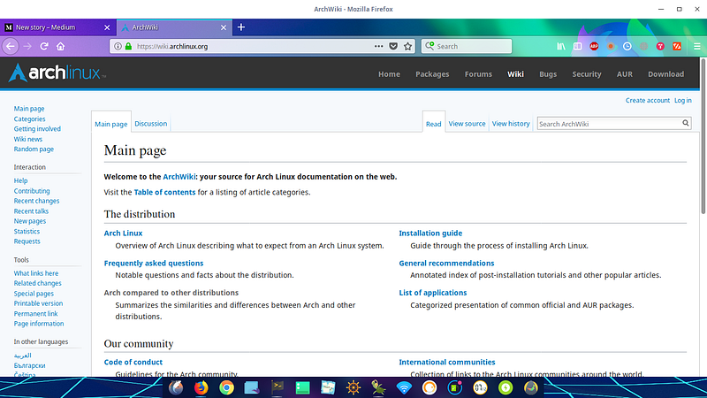Open the General recommendations link
Image resolution: width=707 pixels, height=398 pixels.
pyautogui.click(x=446, y=263)
